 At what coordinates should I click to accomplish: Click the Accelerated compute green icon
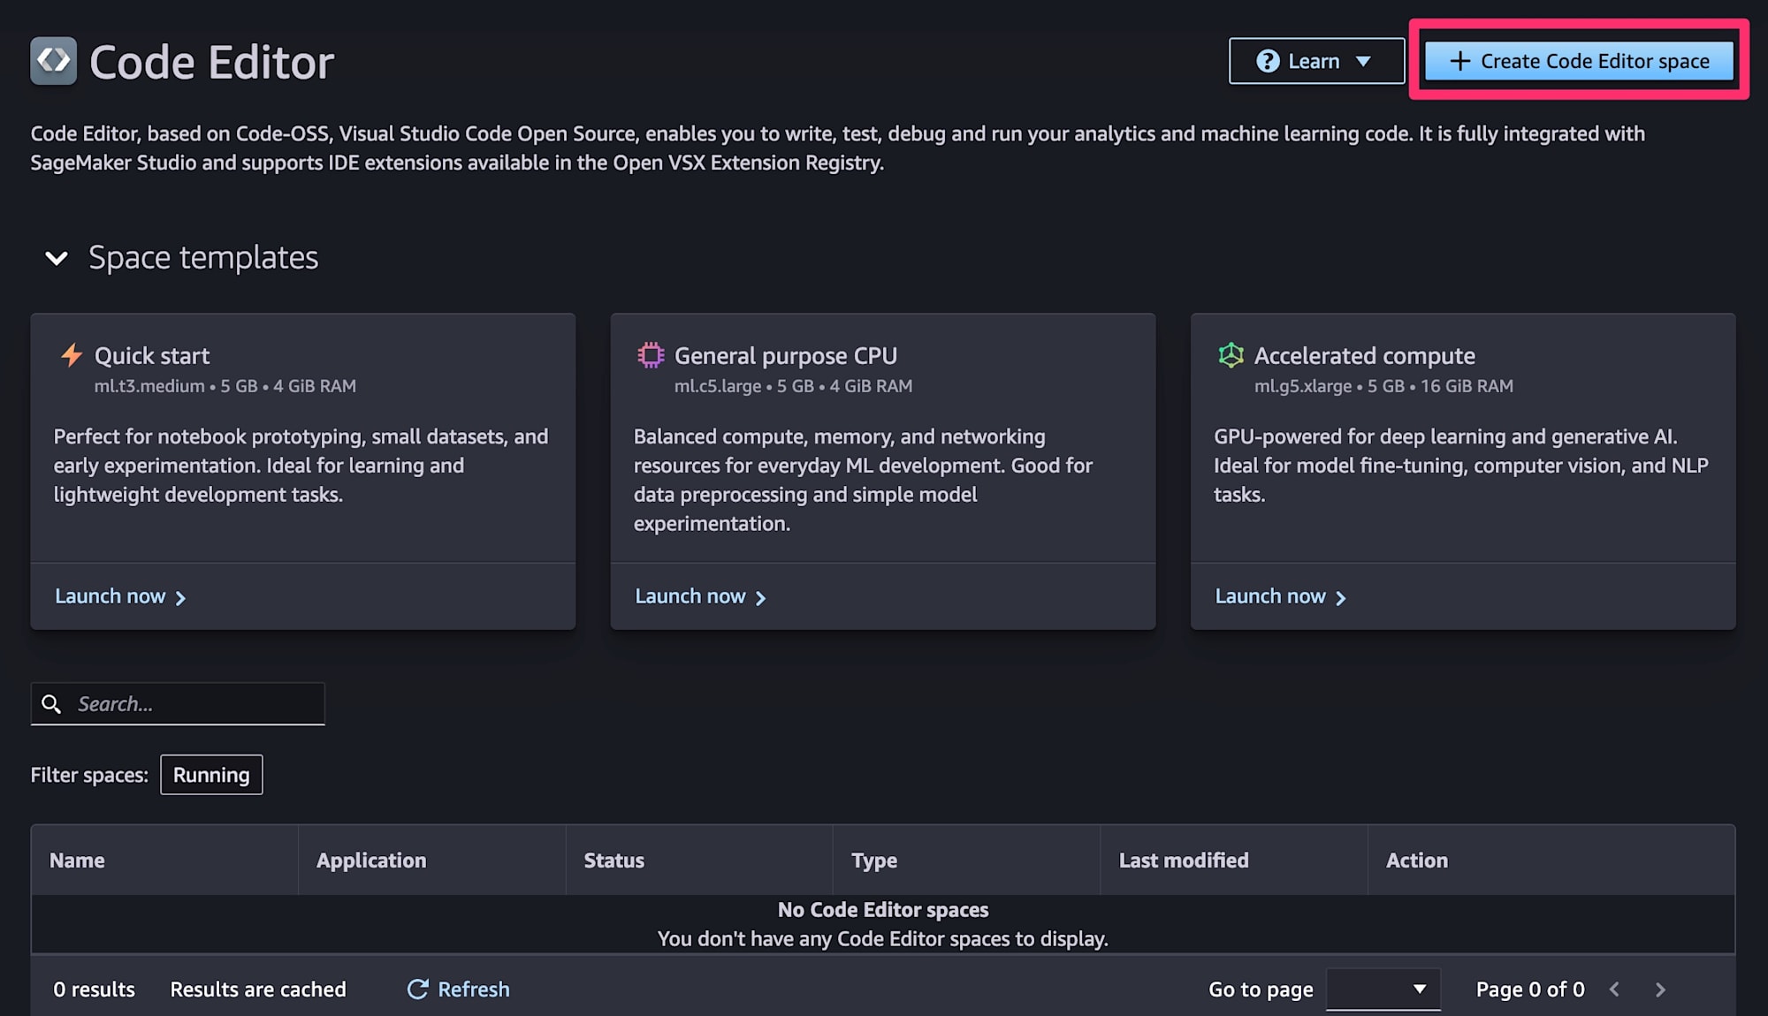tap(1231, 355)
